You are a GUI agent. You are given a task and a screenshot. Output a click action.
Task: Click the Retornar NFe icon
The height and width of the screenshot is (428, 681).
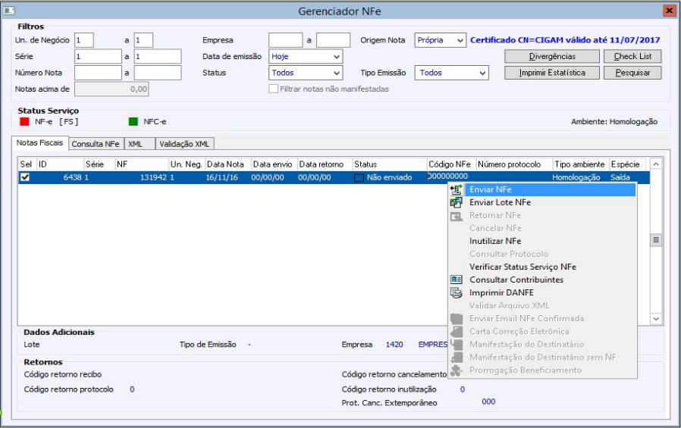[x=456, y=216]
